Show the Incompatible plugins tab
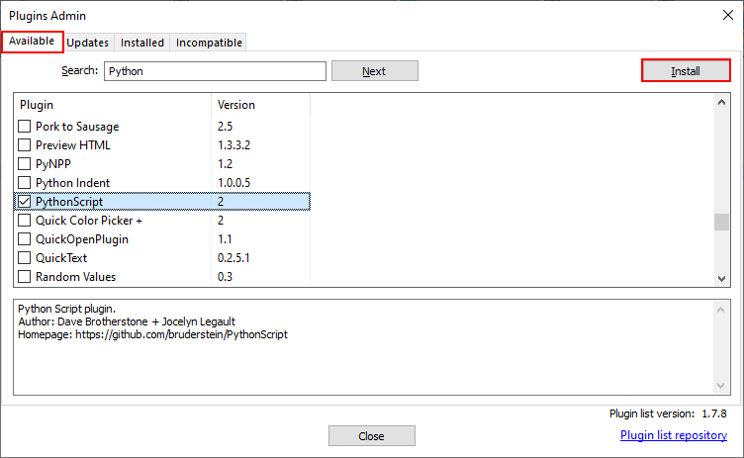Image resolution: width=744 pixels, height=458 pixels. tap(208, 43)
